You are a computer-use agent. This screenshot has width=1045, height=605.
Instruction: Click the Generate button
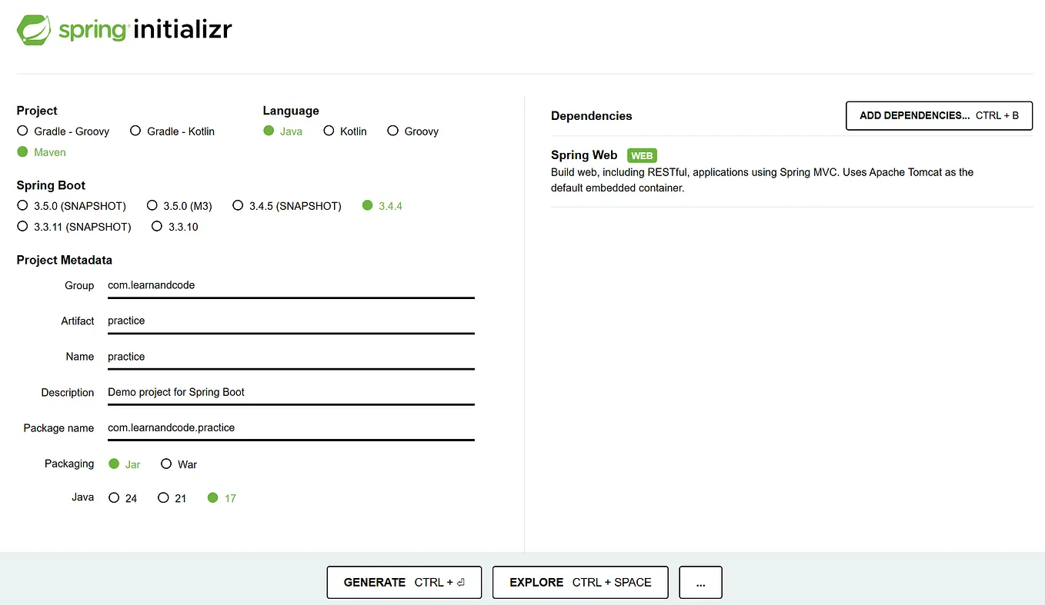[404, 582]
